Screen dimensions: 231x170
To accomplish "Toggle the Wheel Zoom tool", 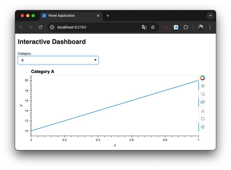I will pyautogui.click(x=203, y=102).
